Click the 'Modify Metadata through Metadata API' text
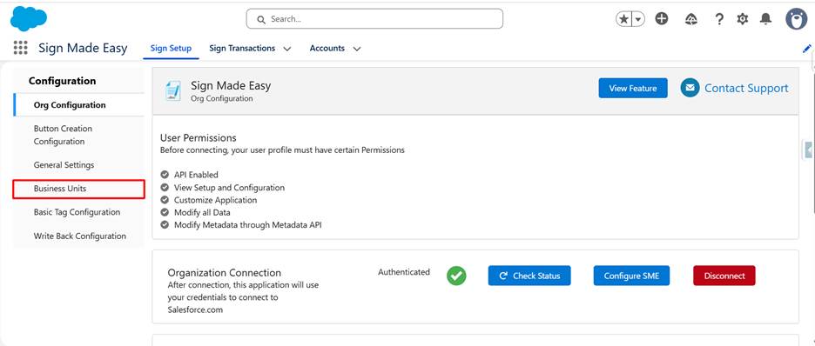815x346 pixels. click(x=248, y=225)
